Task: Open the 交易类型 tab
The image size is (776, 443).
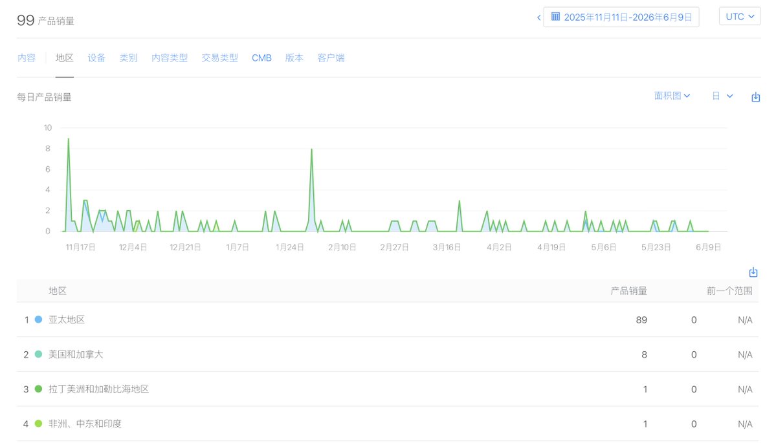Action: click(x=220, y=58)
